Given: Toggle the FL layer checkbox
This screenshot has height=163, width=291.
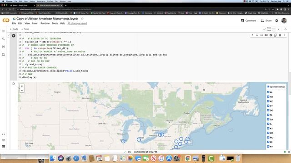Looking at the screenshot, I should 268,115.
